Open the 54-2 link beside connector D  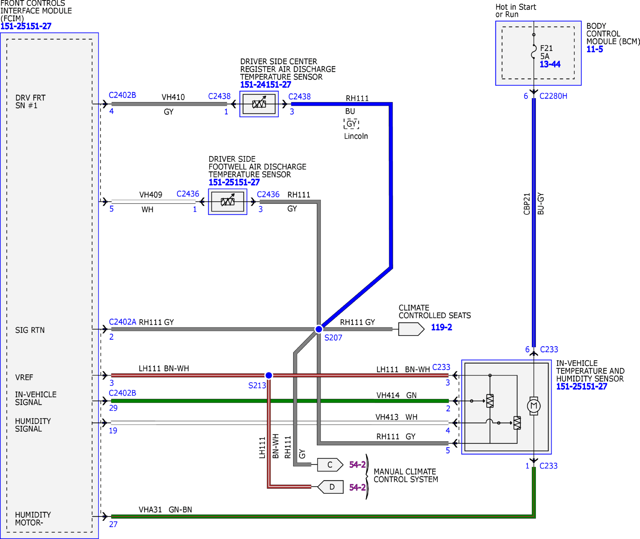coord(357,487)
